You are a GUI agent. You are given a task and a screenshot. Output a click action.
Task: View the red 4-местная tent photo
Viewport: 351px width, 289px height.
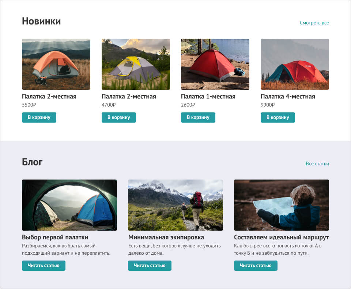(x=295, y=64)
